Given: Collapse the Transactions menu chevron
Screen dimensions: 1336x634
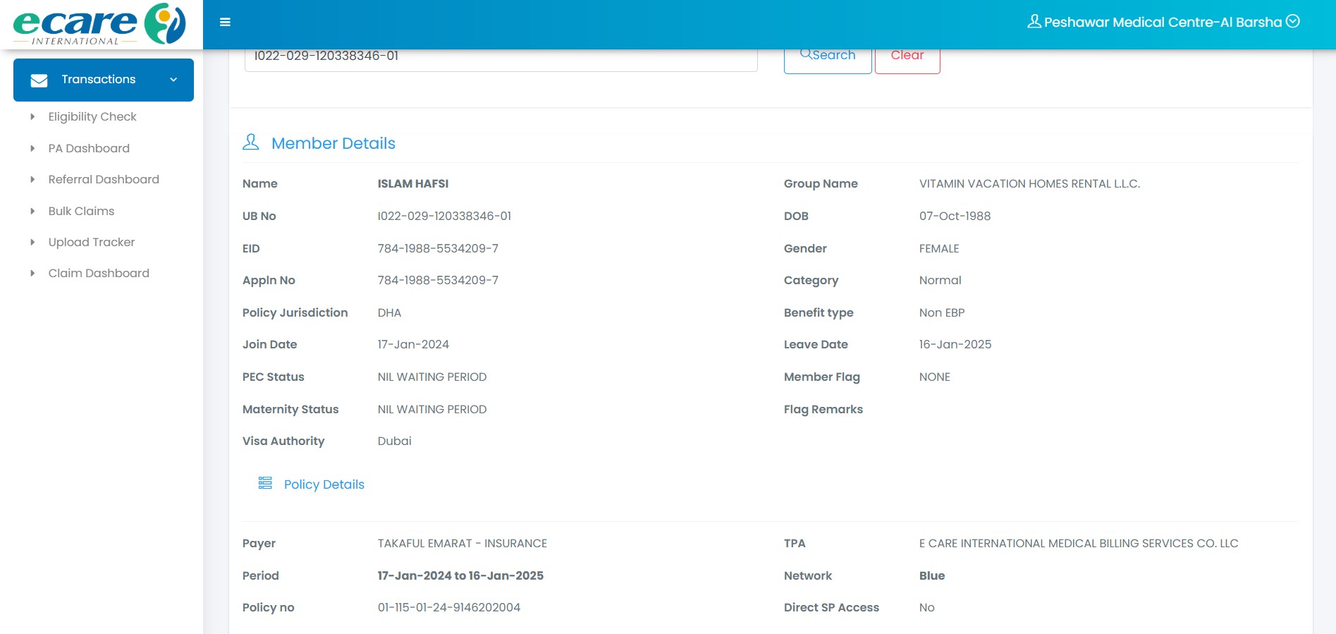Looking at the screenshot, I should tap(173, 80).
